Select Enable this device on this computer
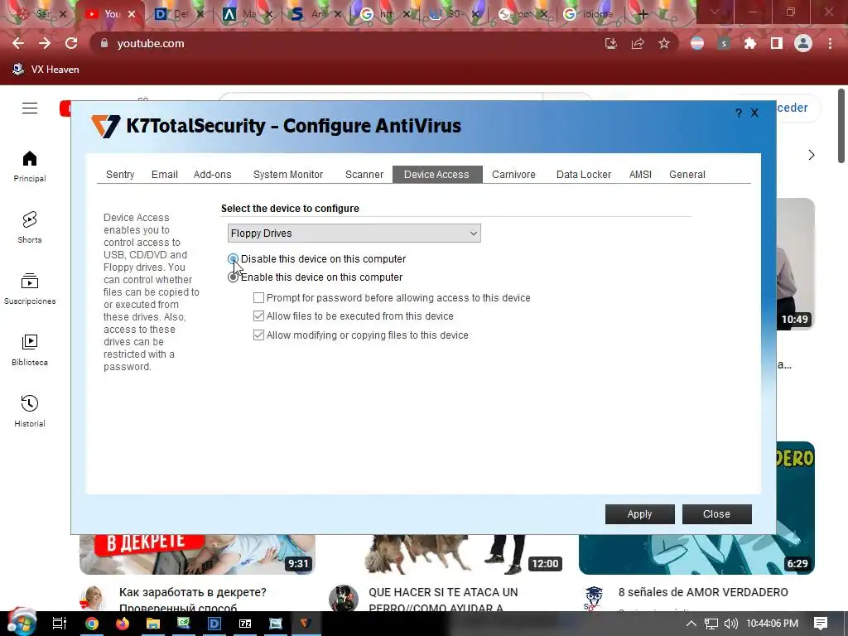 233,277
